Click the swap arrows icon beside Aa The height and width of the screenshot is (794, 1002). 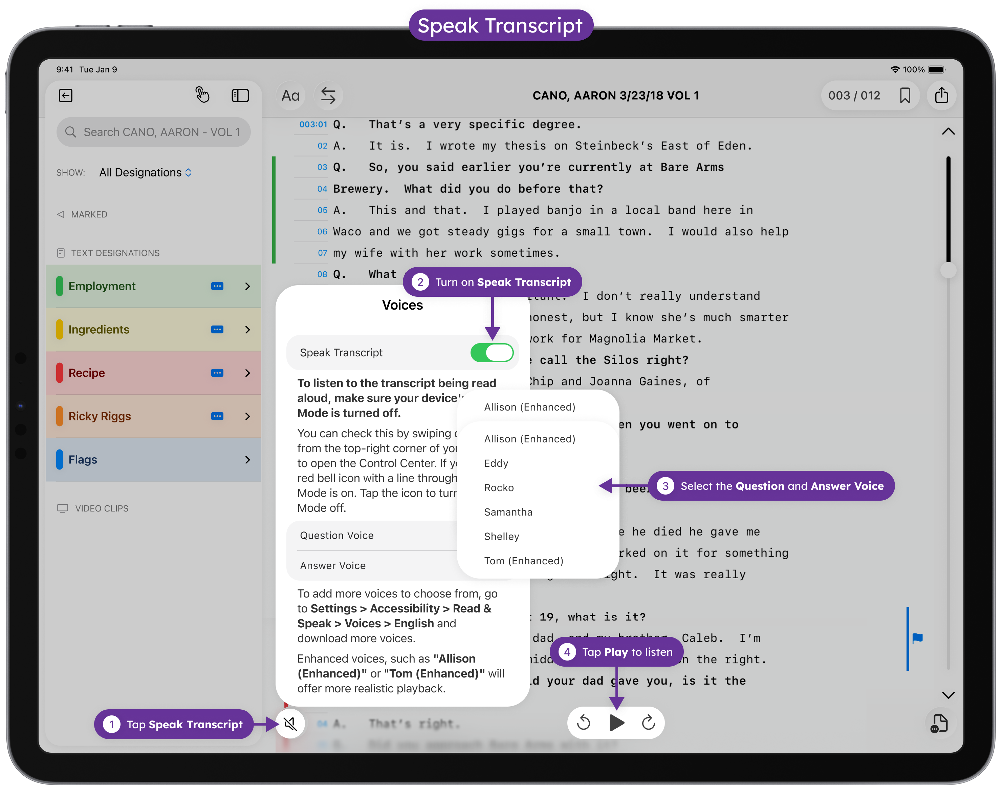point(328,95)
